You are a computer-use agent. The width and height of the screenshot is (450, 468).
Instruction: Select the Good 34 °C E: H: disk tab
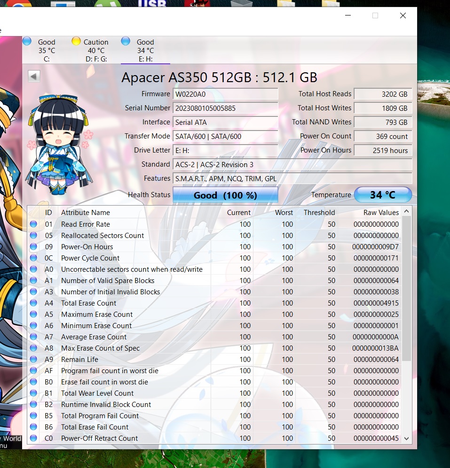pos(145,50)
